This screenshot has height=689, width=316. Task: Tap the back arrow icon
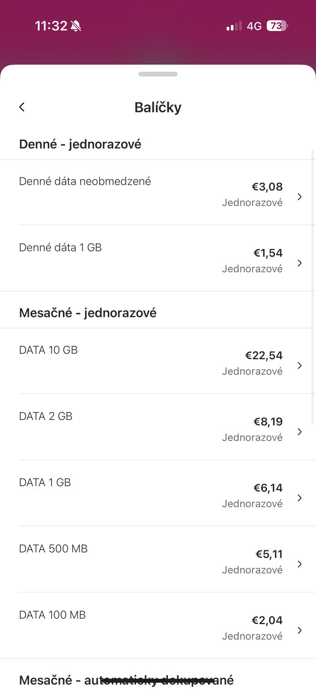tap(22, 107)
